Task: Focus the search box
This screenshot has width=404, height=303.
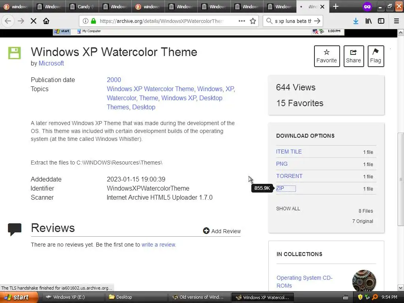Action: pyautogui.click(x=293, y=21)
